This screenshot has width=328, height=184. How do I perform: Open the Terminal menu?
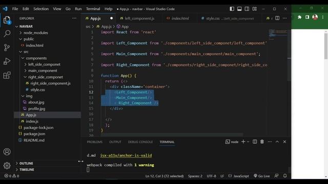pyautogui.click(x=93, y=9)
